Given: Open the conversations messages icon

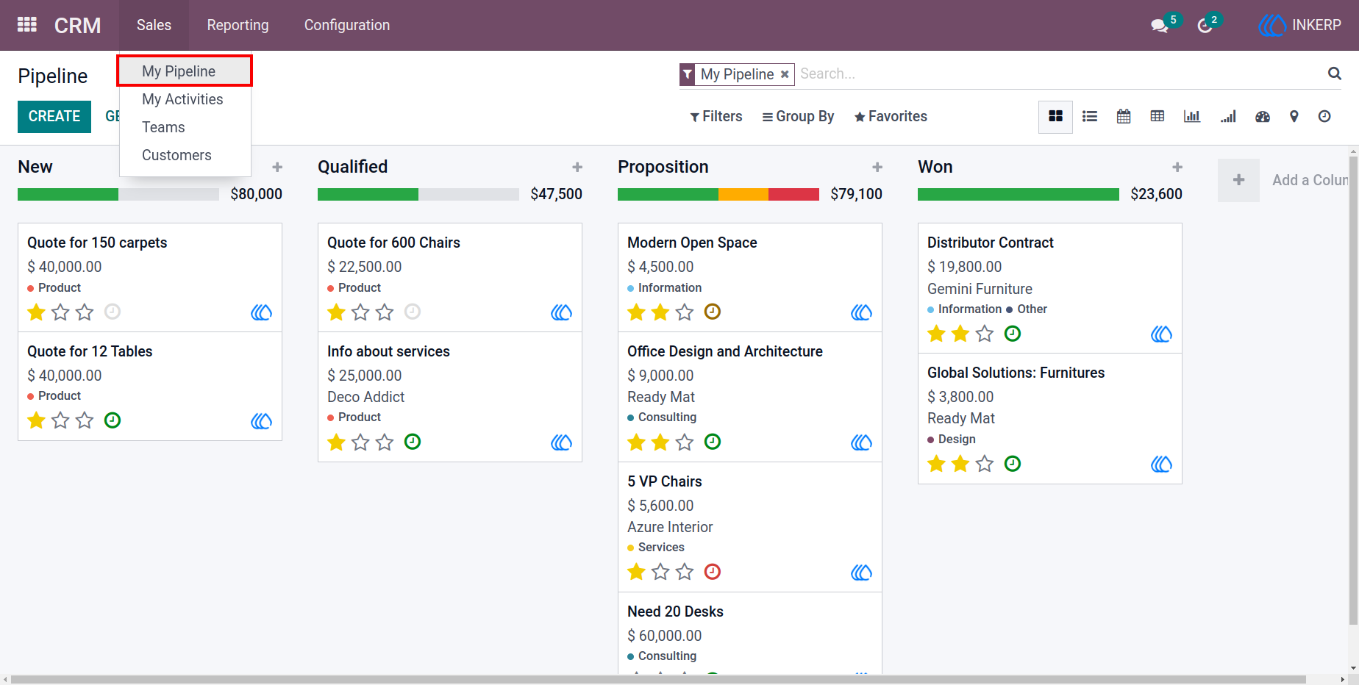Looking at the screenshot, I should pos(1160,26).
